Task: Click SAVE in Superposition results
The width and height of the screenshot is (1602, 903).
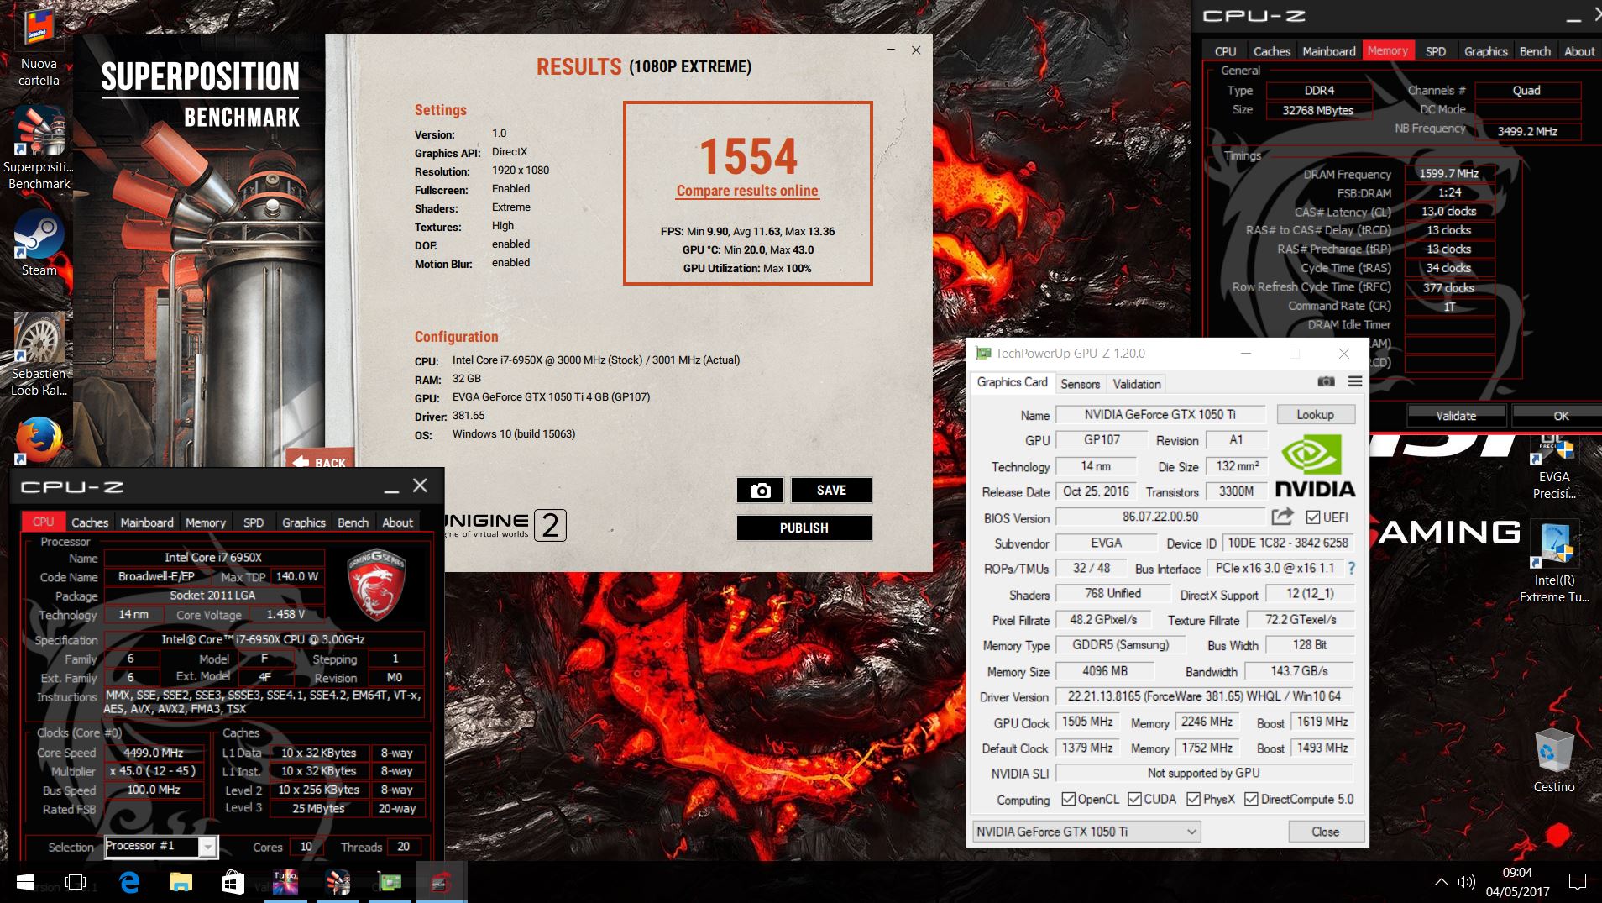Action: tap(831, 491)
